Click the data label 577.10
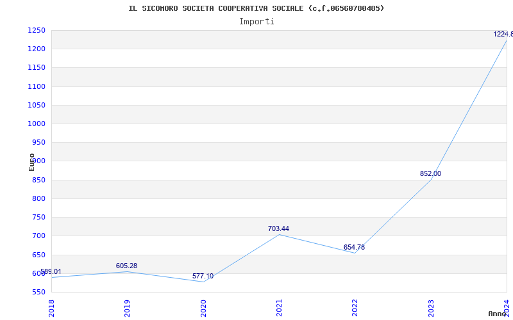The image size is (513, 320). [203, 276]
